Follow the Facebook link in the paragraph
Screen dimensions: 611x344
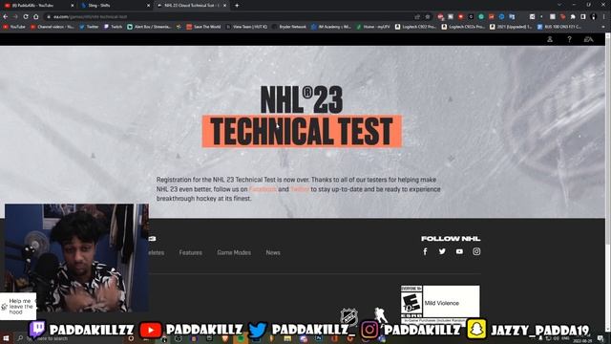click(x=263, y=189)
